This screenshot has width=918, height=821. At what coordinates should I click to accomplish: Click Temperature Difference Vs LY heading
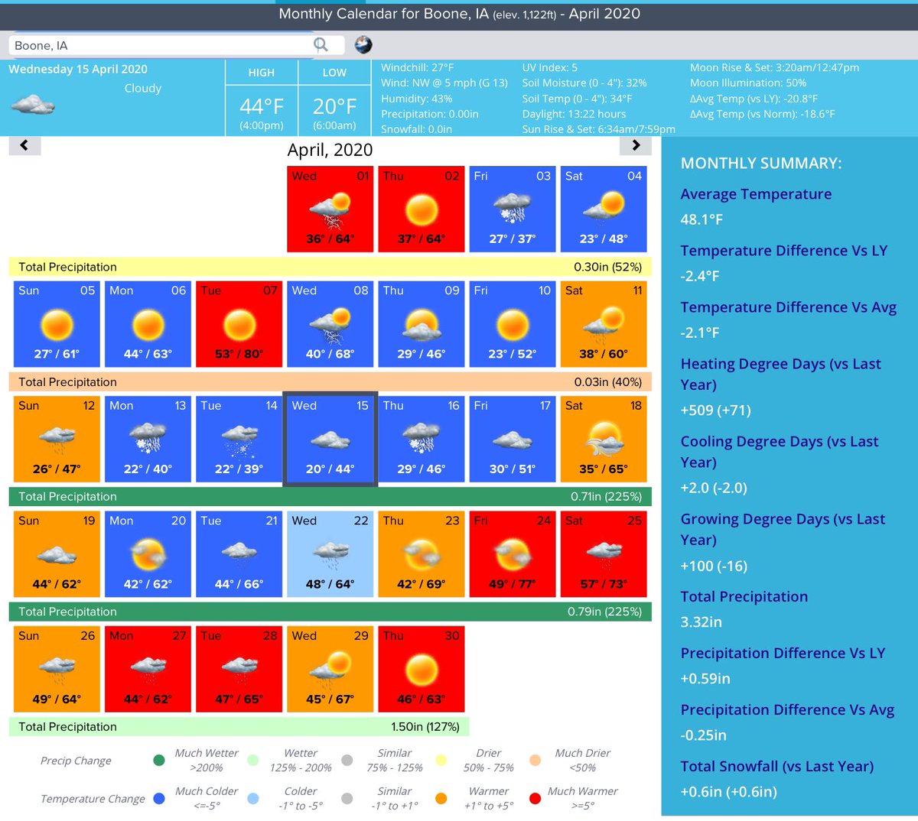(x=783, y=251)
